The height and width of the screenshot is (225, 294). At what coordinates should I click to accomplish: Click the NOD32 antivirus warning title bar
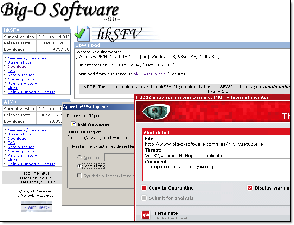coord(213,97)
